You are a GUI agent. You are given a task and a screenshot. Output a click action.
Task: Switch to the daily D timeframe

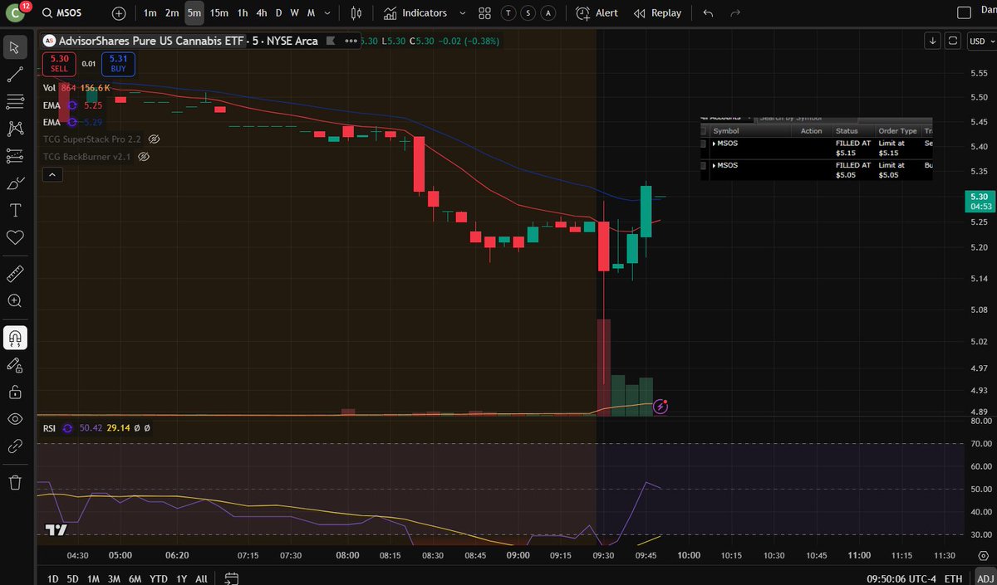(279, 13)
